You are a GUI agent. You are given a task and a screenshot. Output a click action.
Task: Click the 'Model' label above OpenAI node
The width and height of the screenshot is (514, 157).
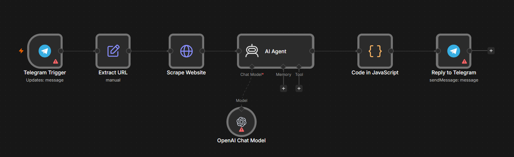click(242, 100)
